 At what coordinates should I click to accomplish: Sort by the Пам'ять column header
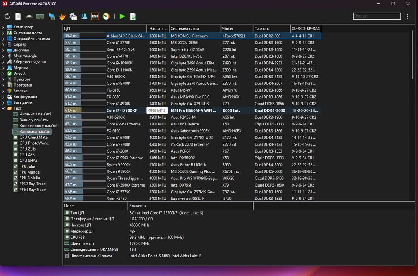pyautogui.click(x=271, y=28)
